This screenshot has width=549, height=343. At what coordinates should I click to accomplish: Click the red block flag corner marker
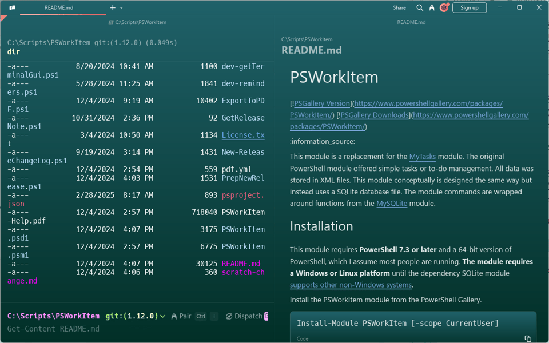3,18
